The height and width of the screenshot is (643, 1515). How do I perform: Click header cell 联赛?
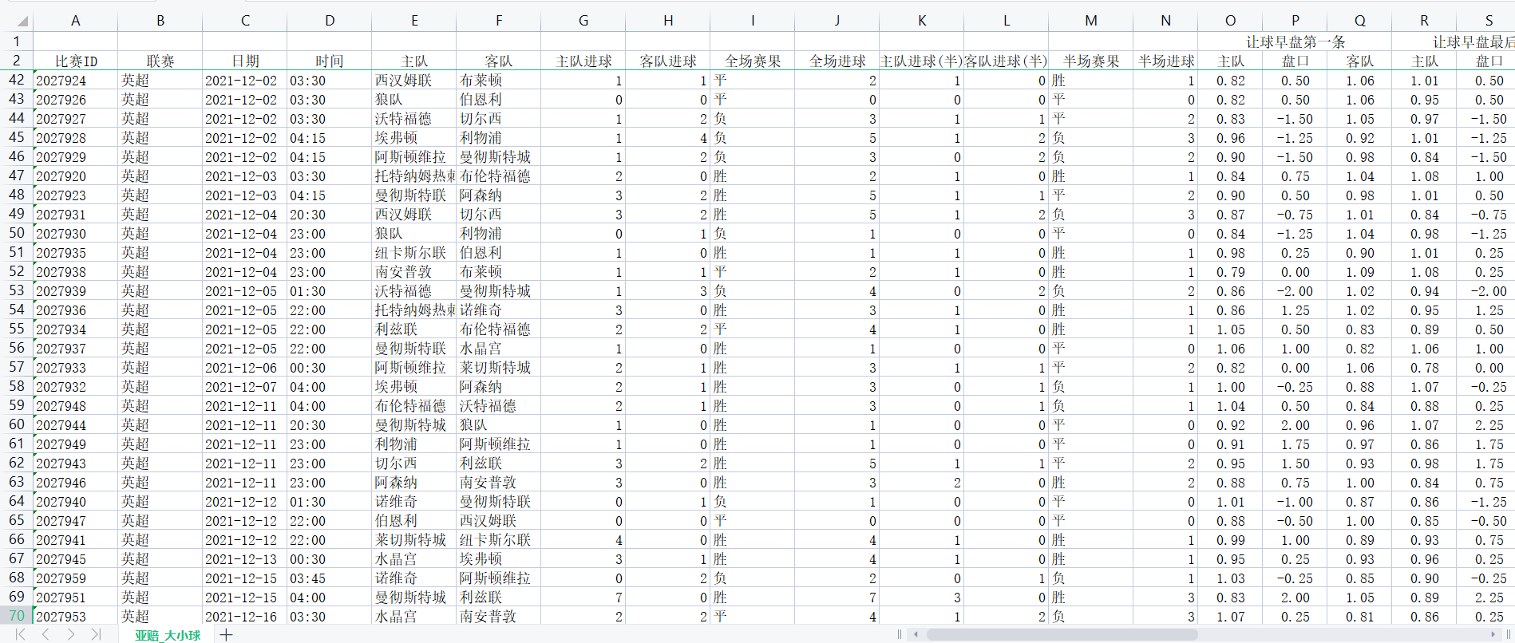(160, 61)
